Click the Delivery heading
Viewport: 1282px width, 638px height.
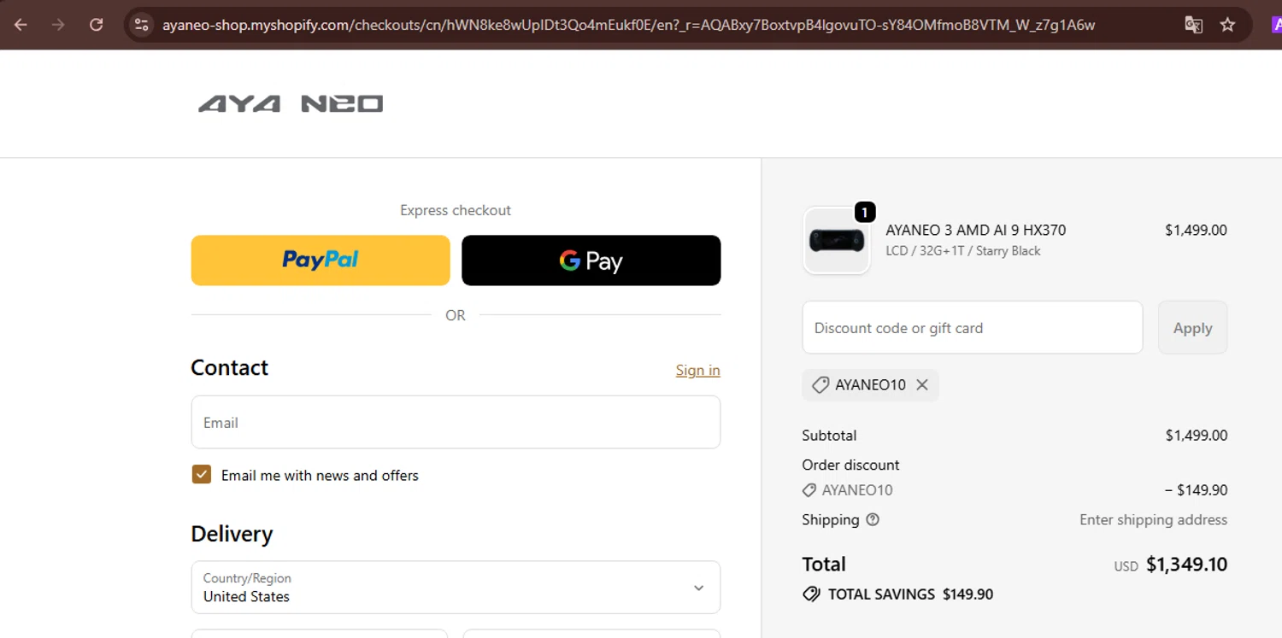(x=232, y=534)
